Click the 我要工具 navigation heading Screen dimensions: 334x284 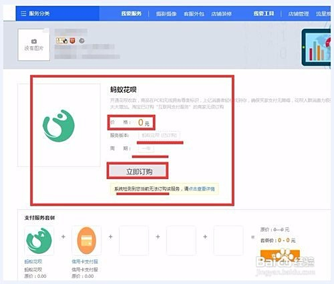264,13
